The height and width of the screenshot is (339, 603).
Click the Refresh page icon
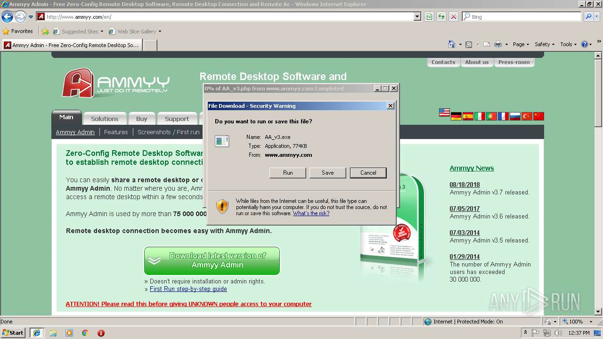(441, 16)
